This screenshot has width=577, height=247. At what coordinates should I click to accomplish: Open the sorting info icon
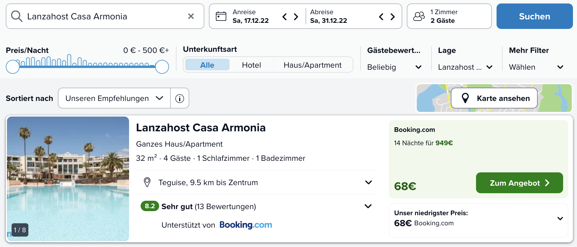tap(180, 98)
